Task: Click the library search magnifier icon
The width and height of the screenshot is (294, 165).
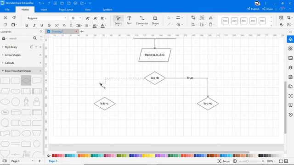Action: coord(35,38)
